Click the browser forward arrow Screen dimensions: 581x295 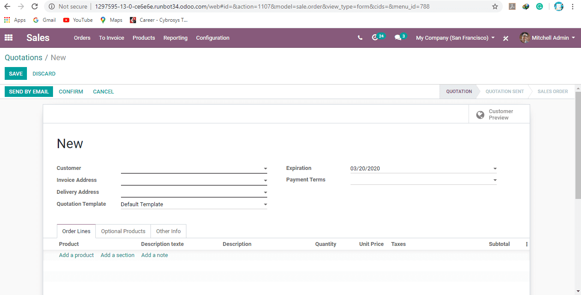[x=21, y=6]
